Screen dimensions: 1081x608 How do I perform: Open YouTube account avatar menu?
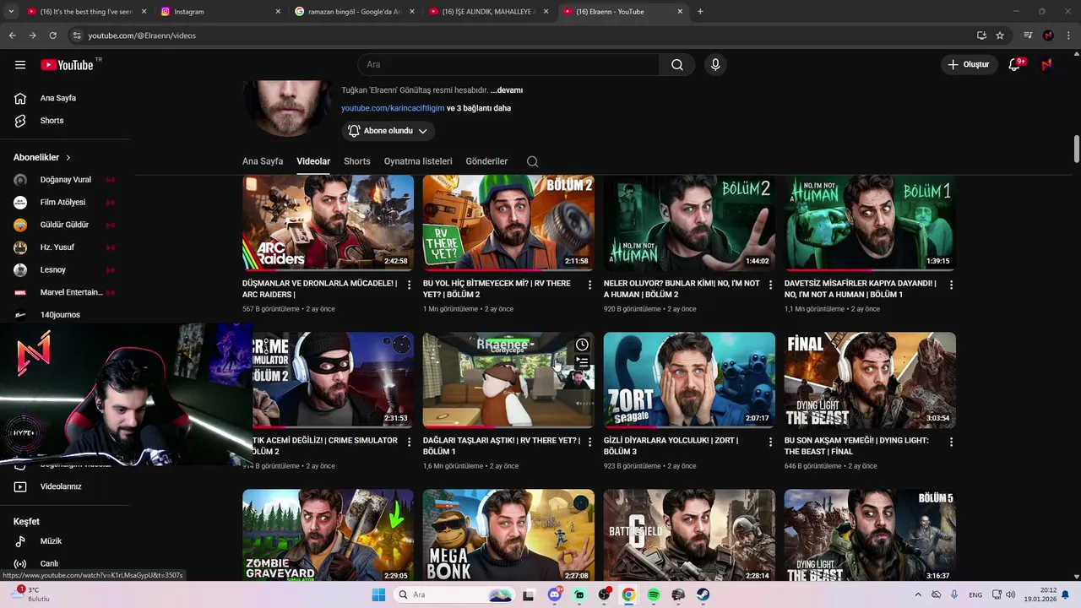[1046, 65]
